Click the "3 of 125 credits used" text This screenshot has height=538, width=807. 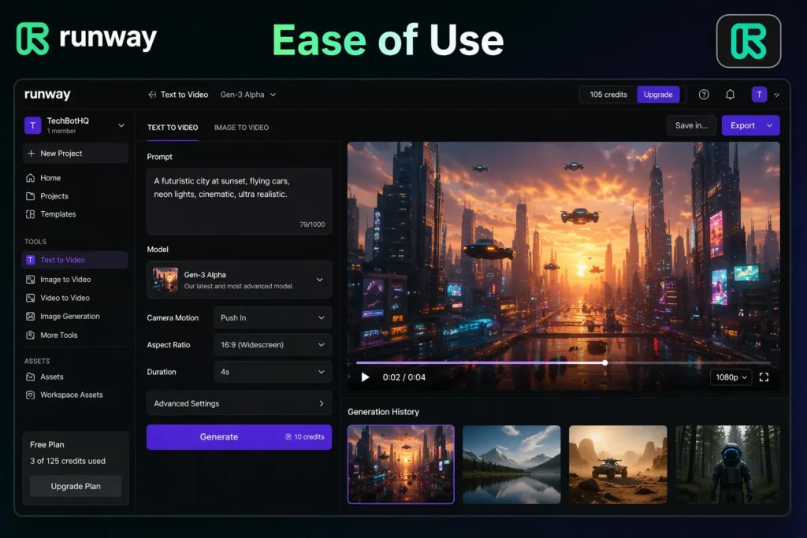(68, 461)
